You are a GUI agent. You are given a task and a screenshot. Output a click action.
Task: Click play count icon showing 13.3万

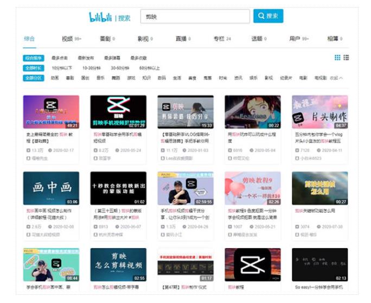(28, 150)
